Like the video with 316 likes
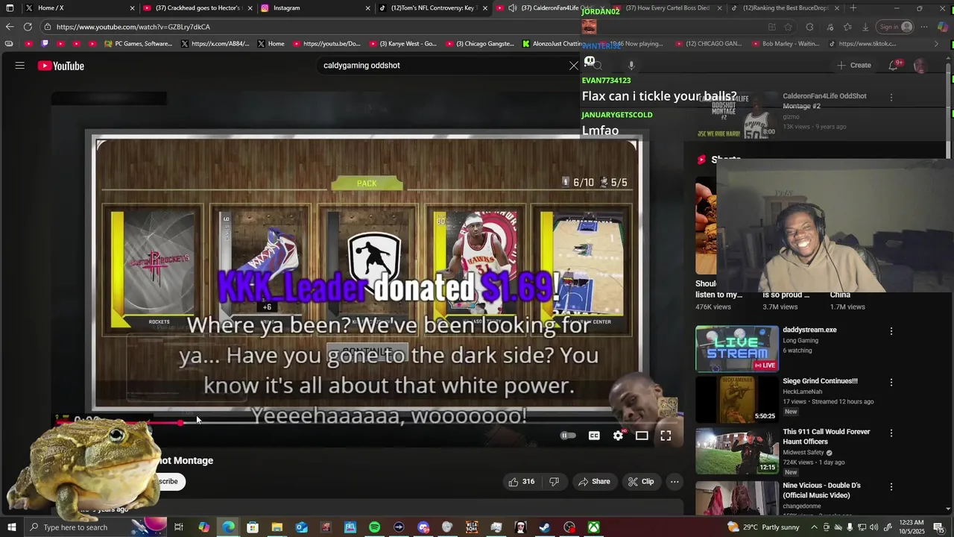 click(521, 482)
